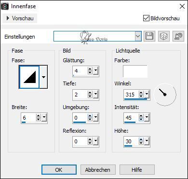Screen dimensions: 188x179
Task: Click the randomize parameters dice icon
Action: tap(163, 37)
